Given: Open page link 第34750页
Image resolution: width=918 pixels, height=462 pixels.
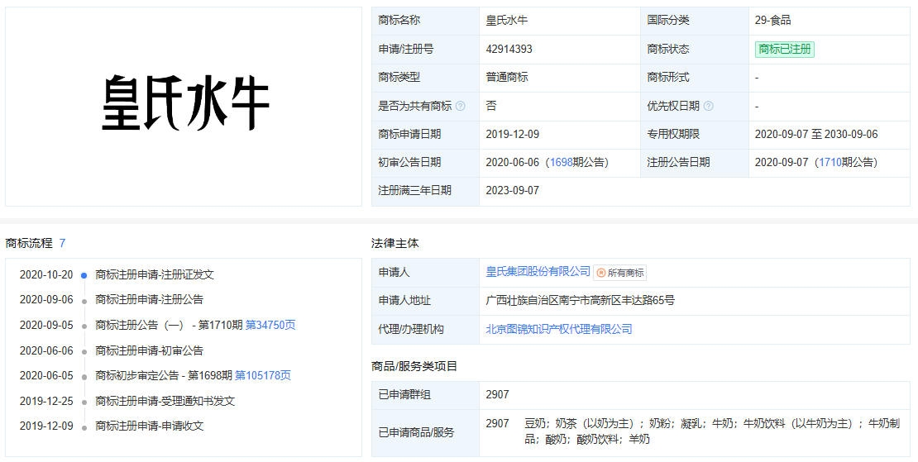Looking at the screenshot, I should coord(270,325).
